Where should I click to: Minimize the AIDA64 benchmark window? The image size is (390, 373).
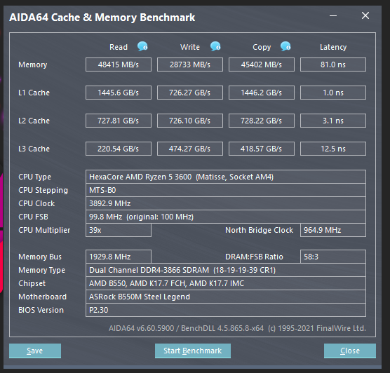pyautogui.click(x=333, y=15)
